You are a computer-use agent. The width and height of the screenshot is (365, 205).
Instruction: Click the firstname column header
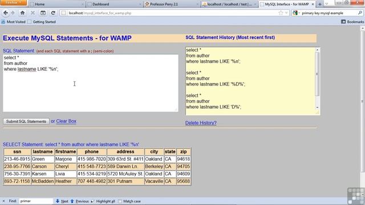pyautogui.click(x=66, y=151)
